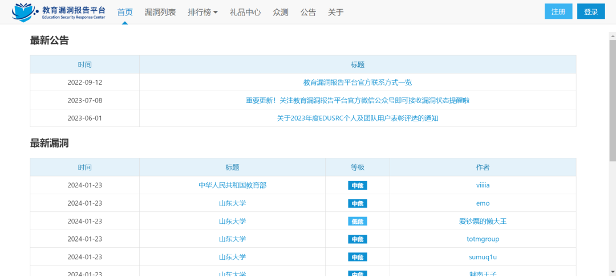Screen dimensions: 616x278
Task: Click the 2022-09-12 date cell
Action: (85, 83)
